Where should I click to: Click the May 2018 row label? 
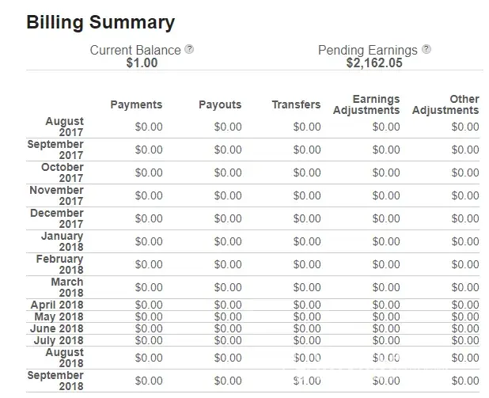pyautogui.click(x=56, y=317)
